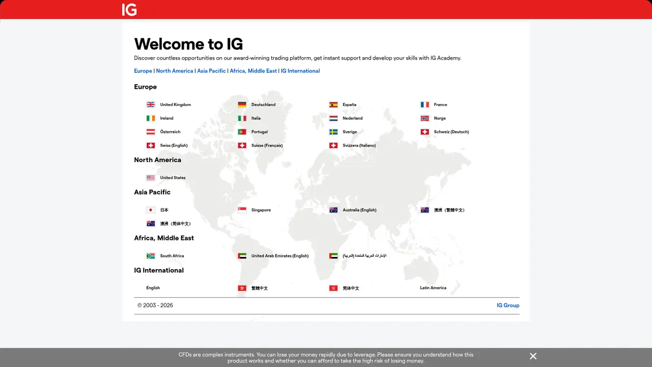Image resolution: width=652 pixels, height=367 pixels.
Task: Click the United Kingdom flag icon
Action: point(151,104)
